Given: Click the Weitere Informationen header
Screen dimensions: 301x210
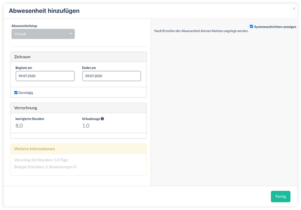Looking at the screenshot, I should 78,149.
